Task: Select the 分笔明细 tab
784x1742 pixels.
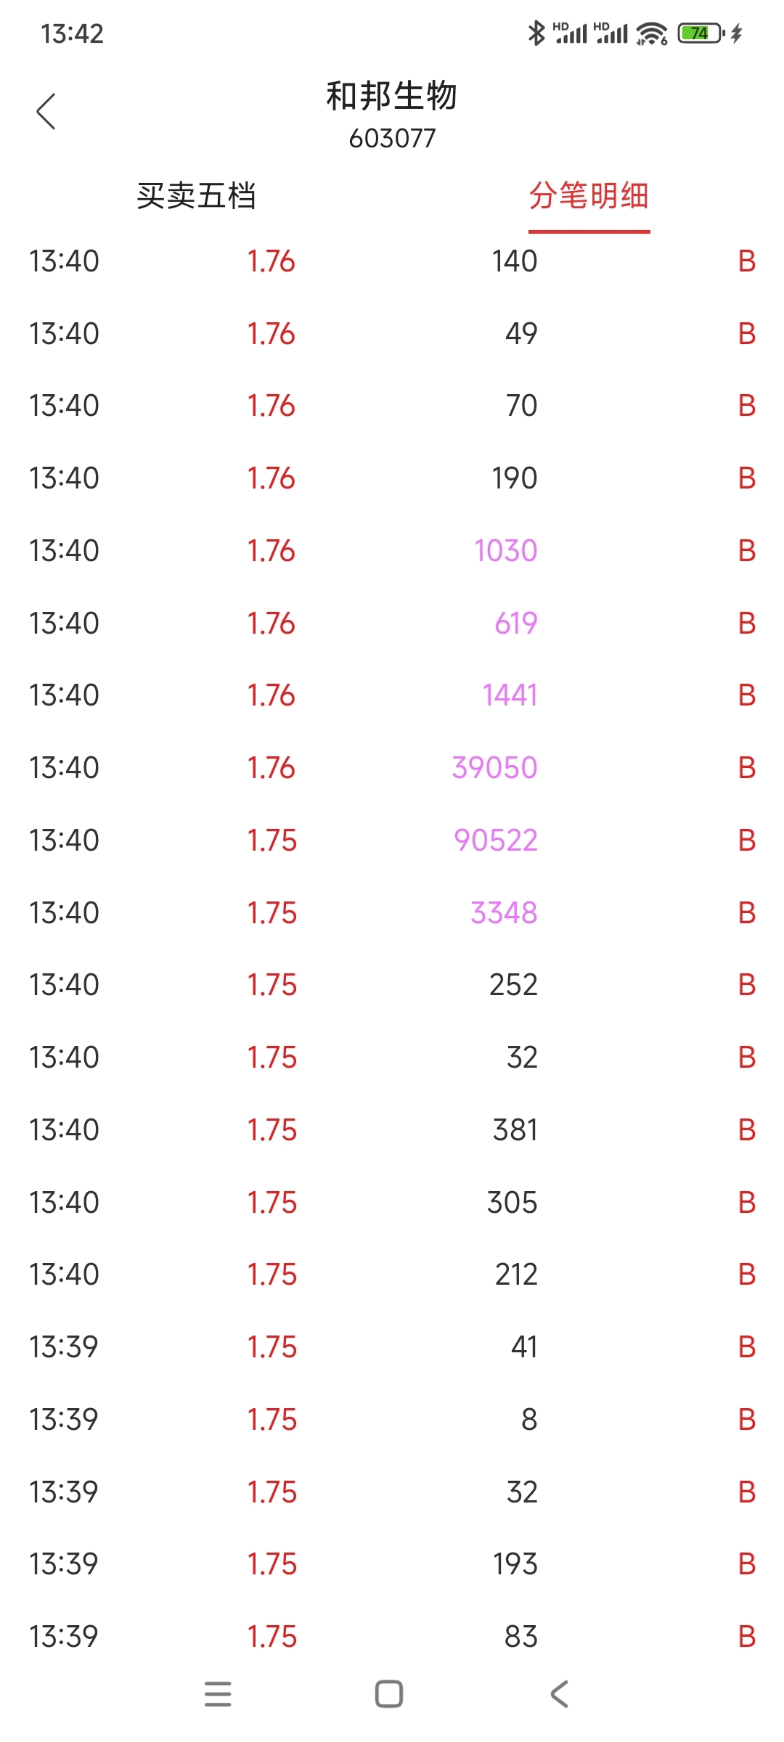Action: (589, 196)
